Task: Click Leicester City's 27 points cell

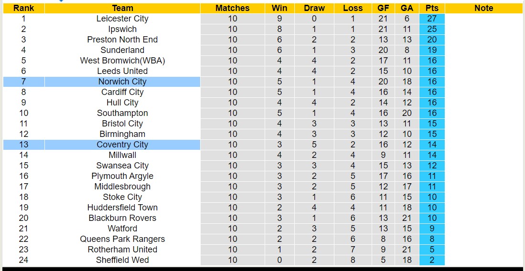Action: tap(432, 19)
